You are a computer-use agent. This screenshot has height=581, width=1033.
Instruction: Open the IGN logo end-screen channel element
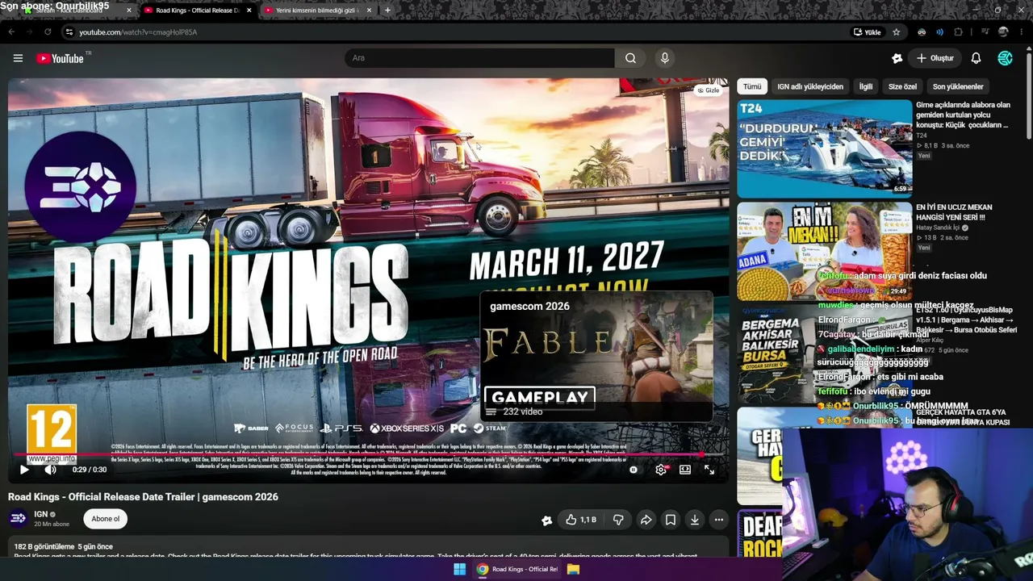coord(80,186)
